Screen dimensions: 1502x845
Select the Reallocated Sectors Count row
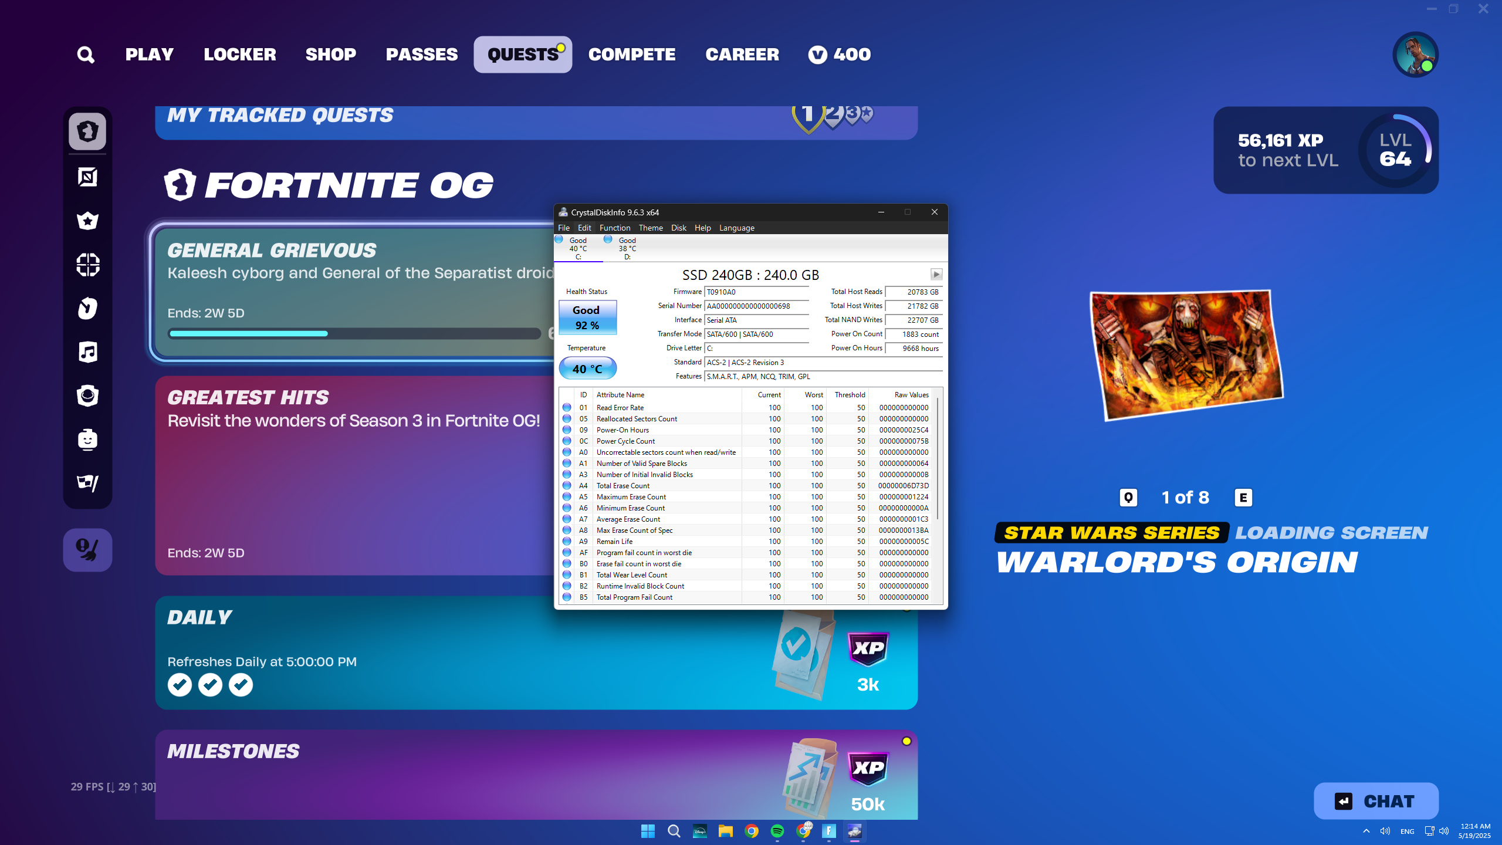[x=746, y=419]
